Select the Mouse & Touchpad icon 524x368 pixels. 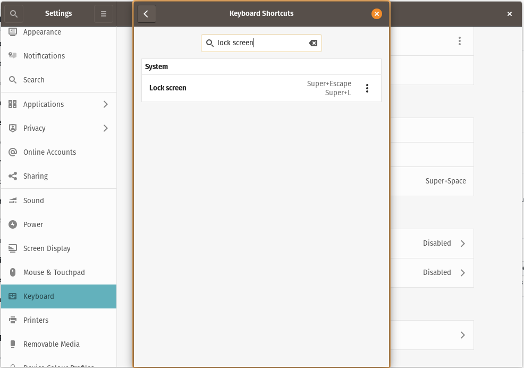click(x=13, y=272)
